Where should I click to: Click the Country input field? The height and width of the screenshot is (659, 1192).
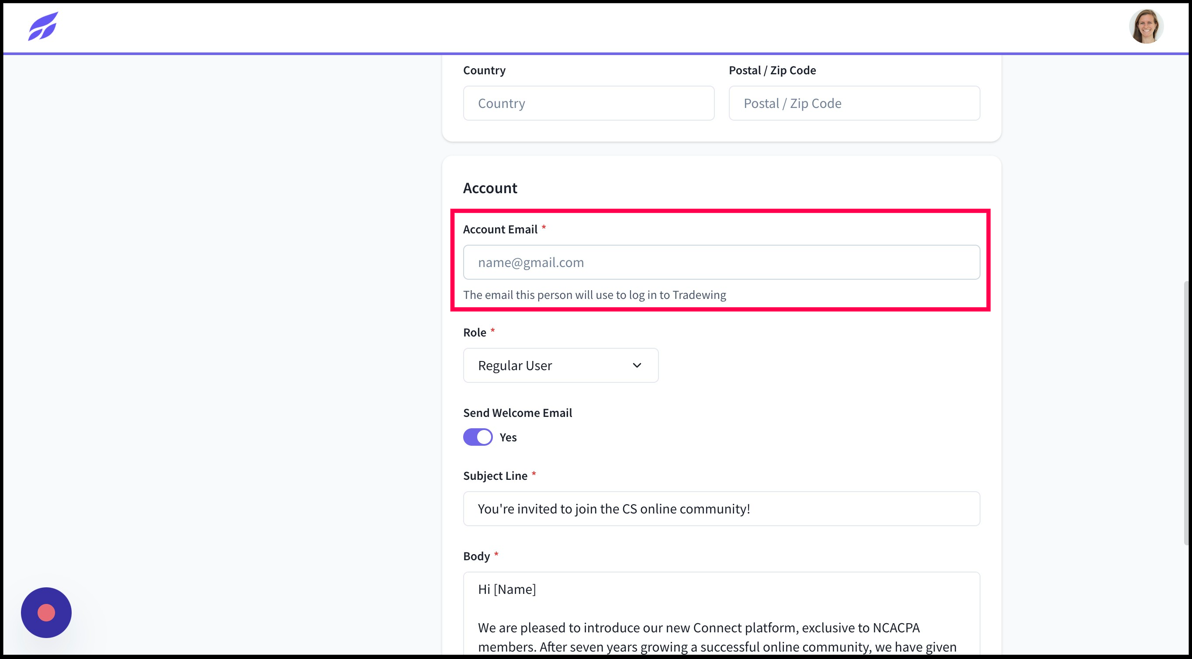tap(589, 103)
